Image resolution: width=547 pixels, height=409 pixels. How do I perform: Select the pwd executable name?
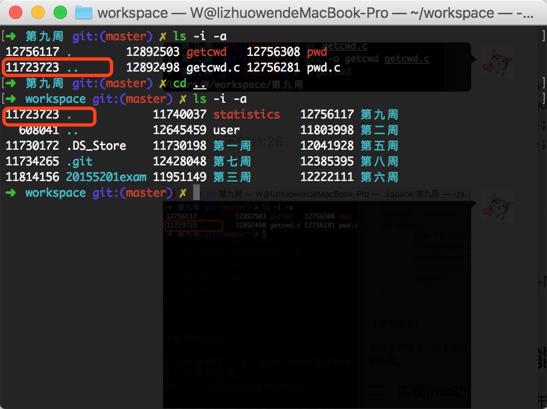coord(317,52)
